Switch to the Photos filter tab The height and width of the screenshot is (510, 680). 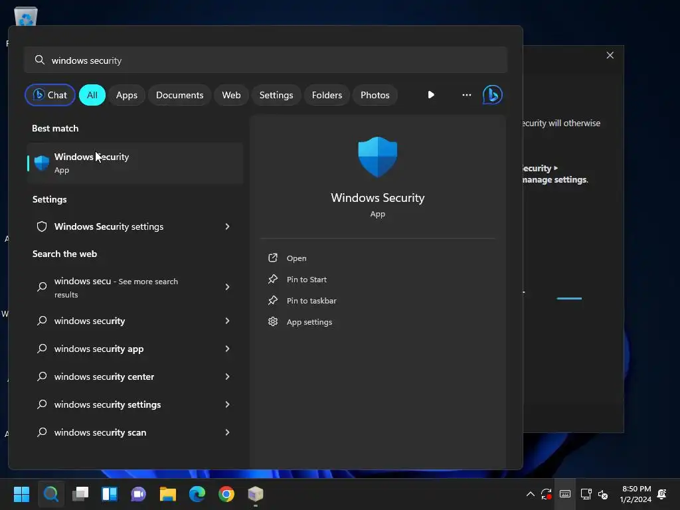click(x=375, y=95)
